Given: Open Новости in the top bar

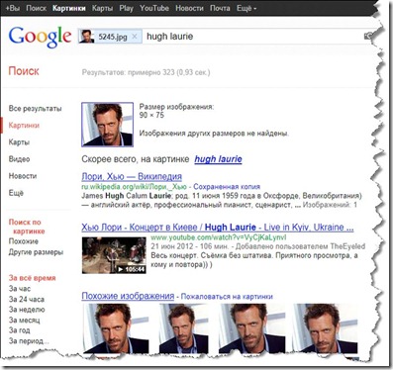Looking at the screenshot, I should (x=189, y=8).
